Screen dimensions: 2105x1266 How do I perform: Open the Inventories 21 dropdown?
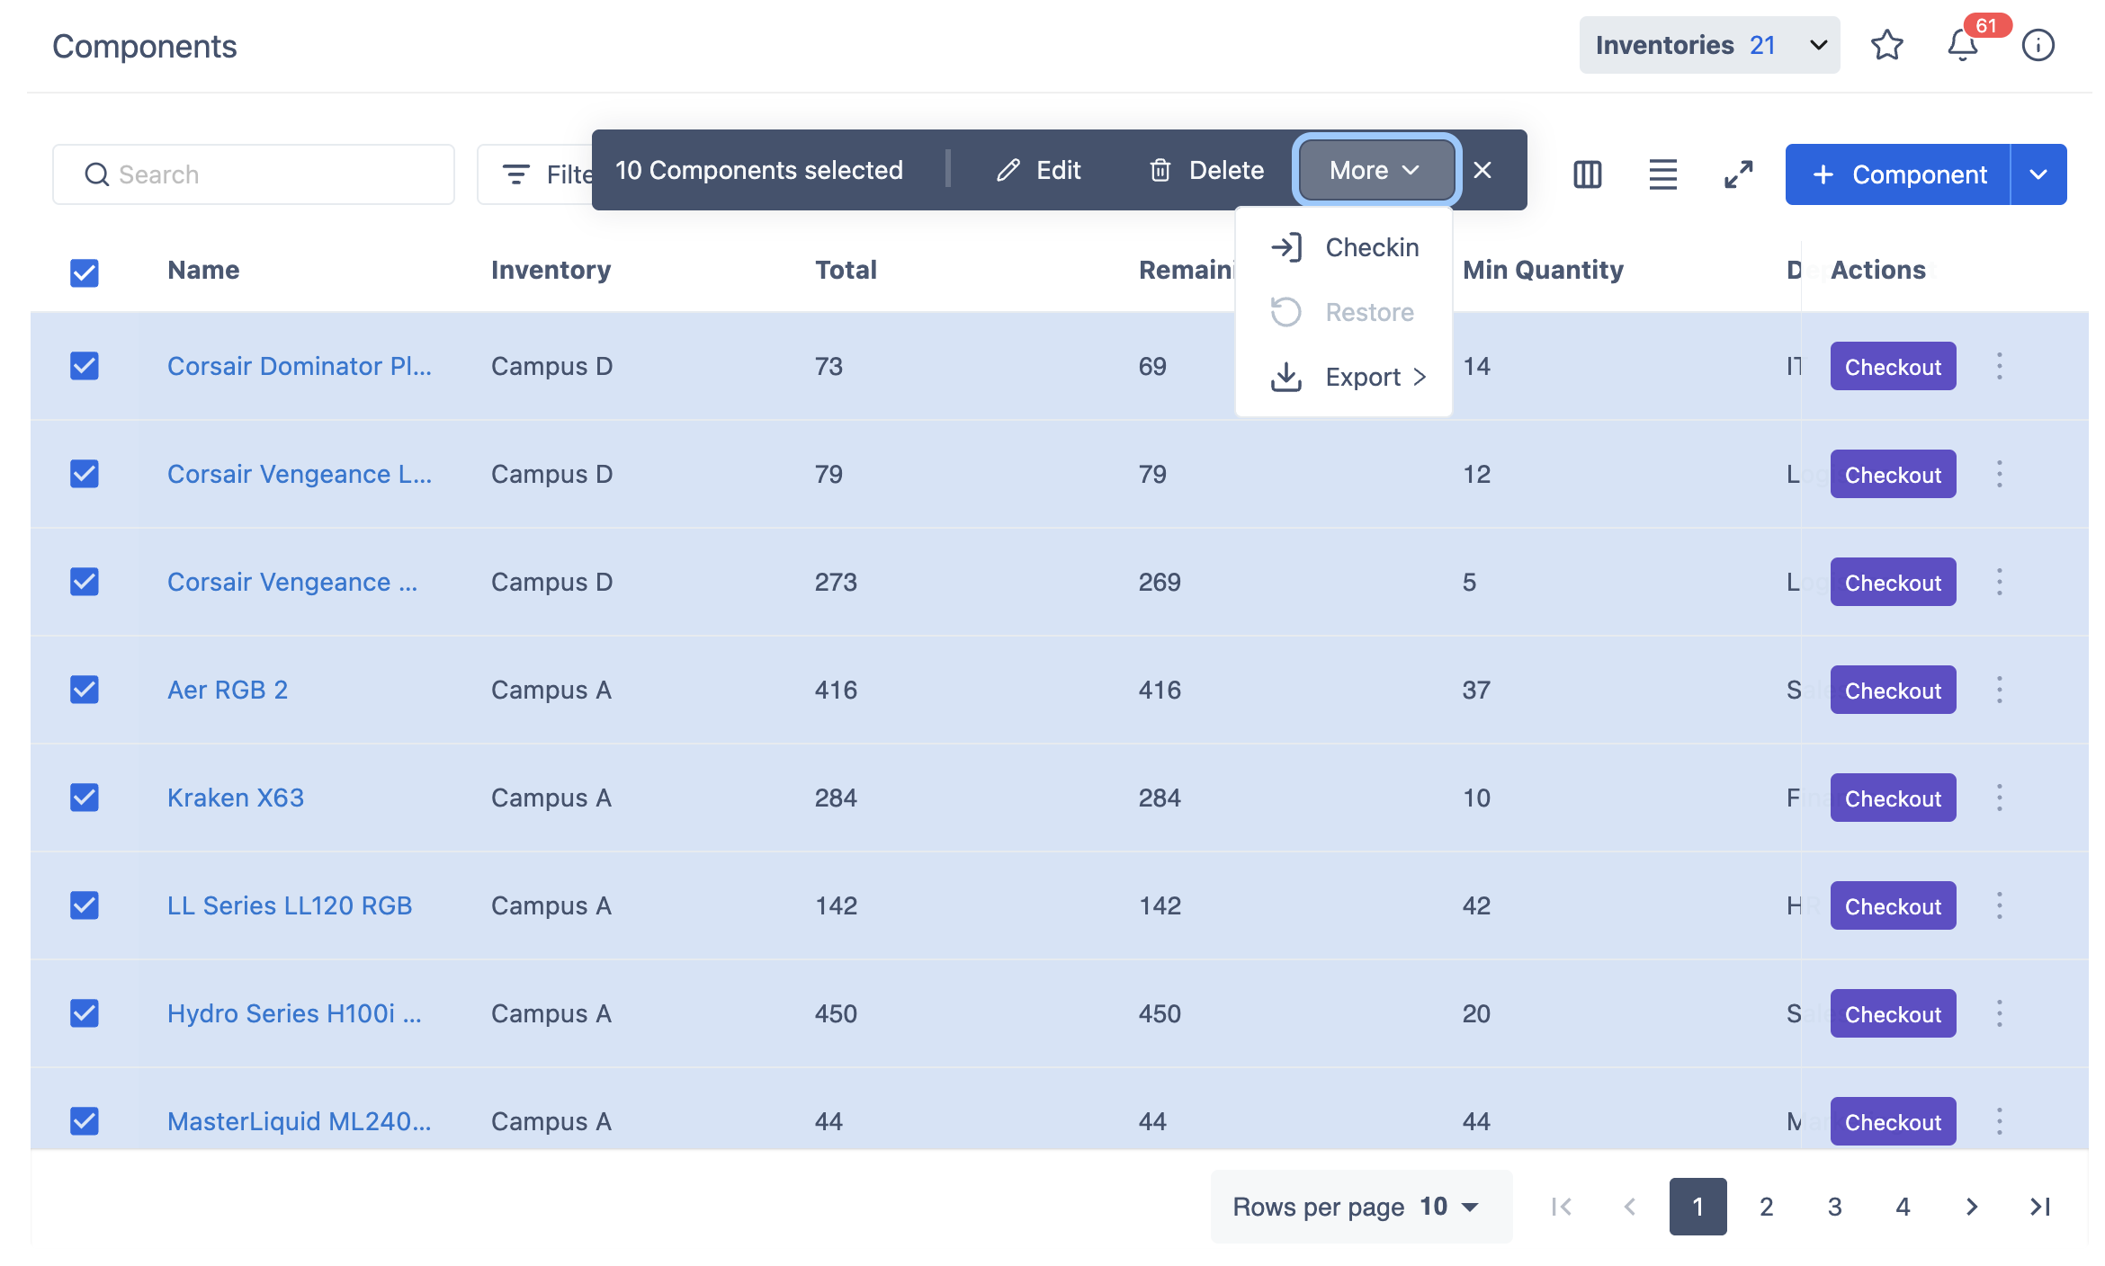coord(1709,45)
